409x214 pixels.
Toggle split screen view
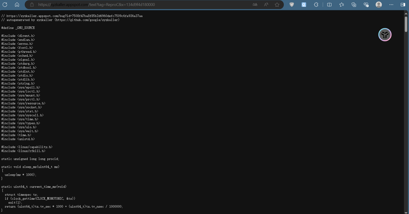coord(329,5)
